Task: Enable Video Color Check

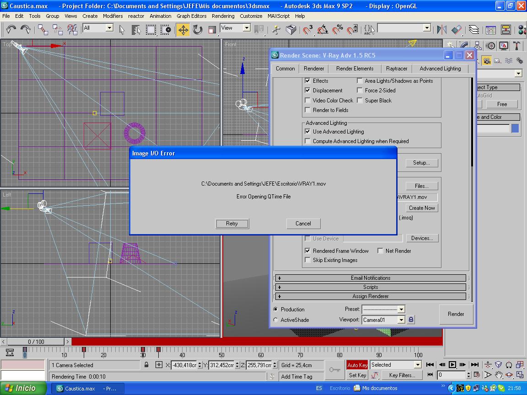Action: (307, 100)
